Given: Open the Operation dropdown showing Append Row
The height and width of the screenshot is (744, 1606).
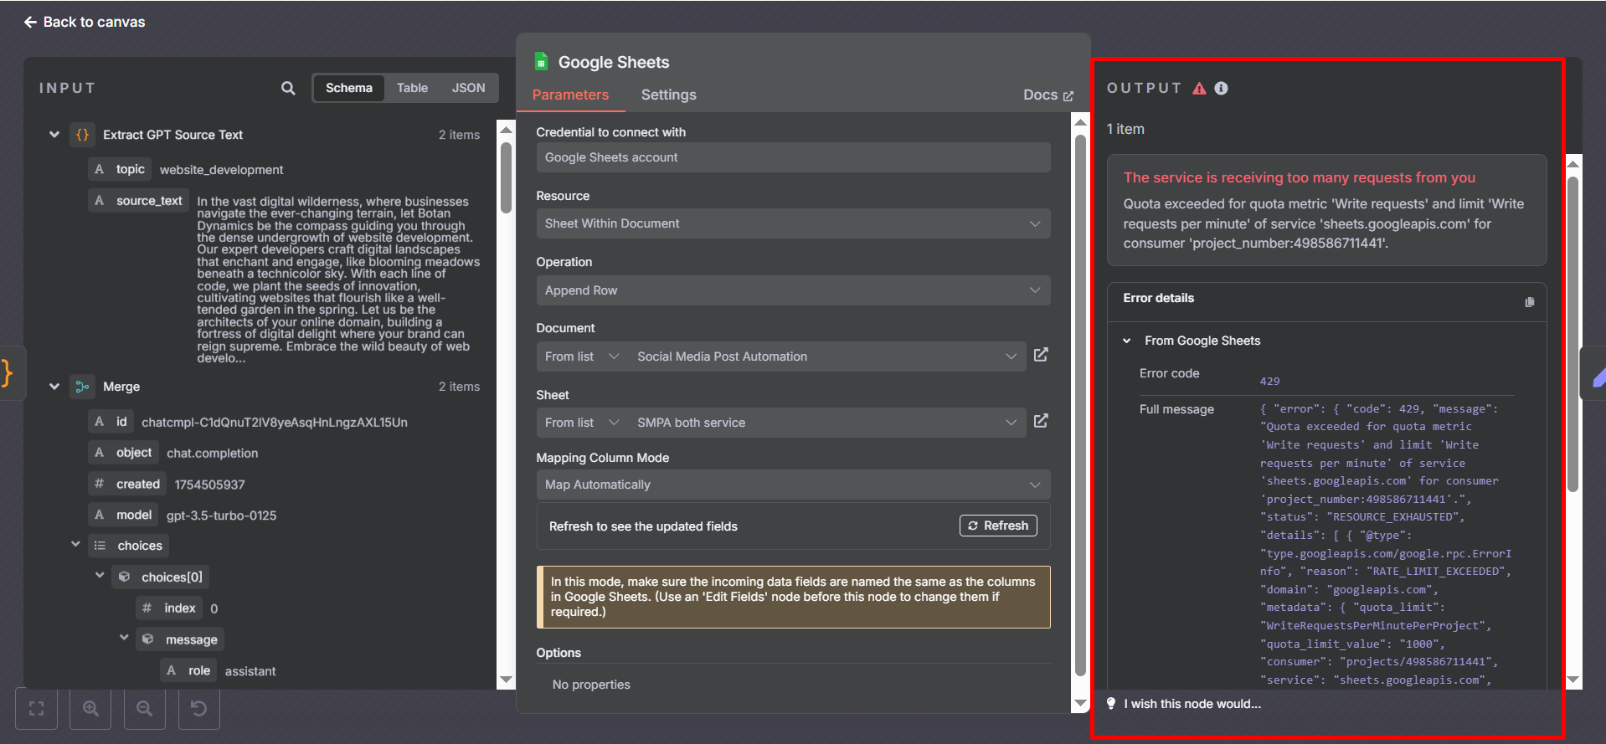Looking at the screenshot, I should (x=792, y=290).
